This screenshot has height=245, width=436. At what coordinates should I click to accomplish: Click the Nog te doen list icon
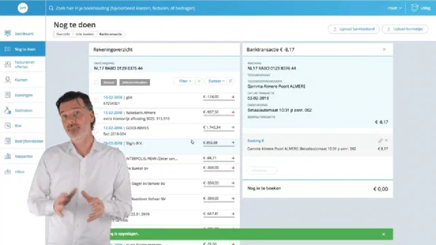[x=7, y=49]
